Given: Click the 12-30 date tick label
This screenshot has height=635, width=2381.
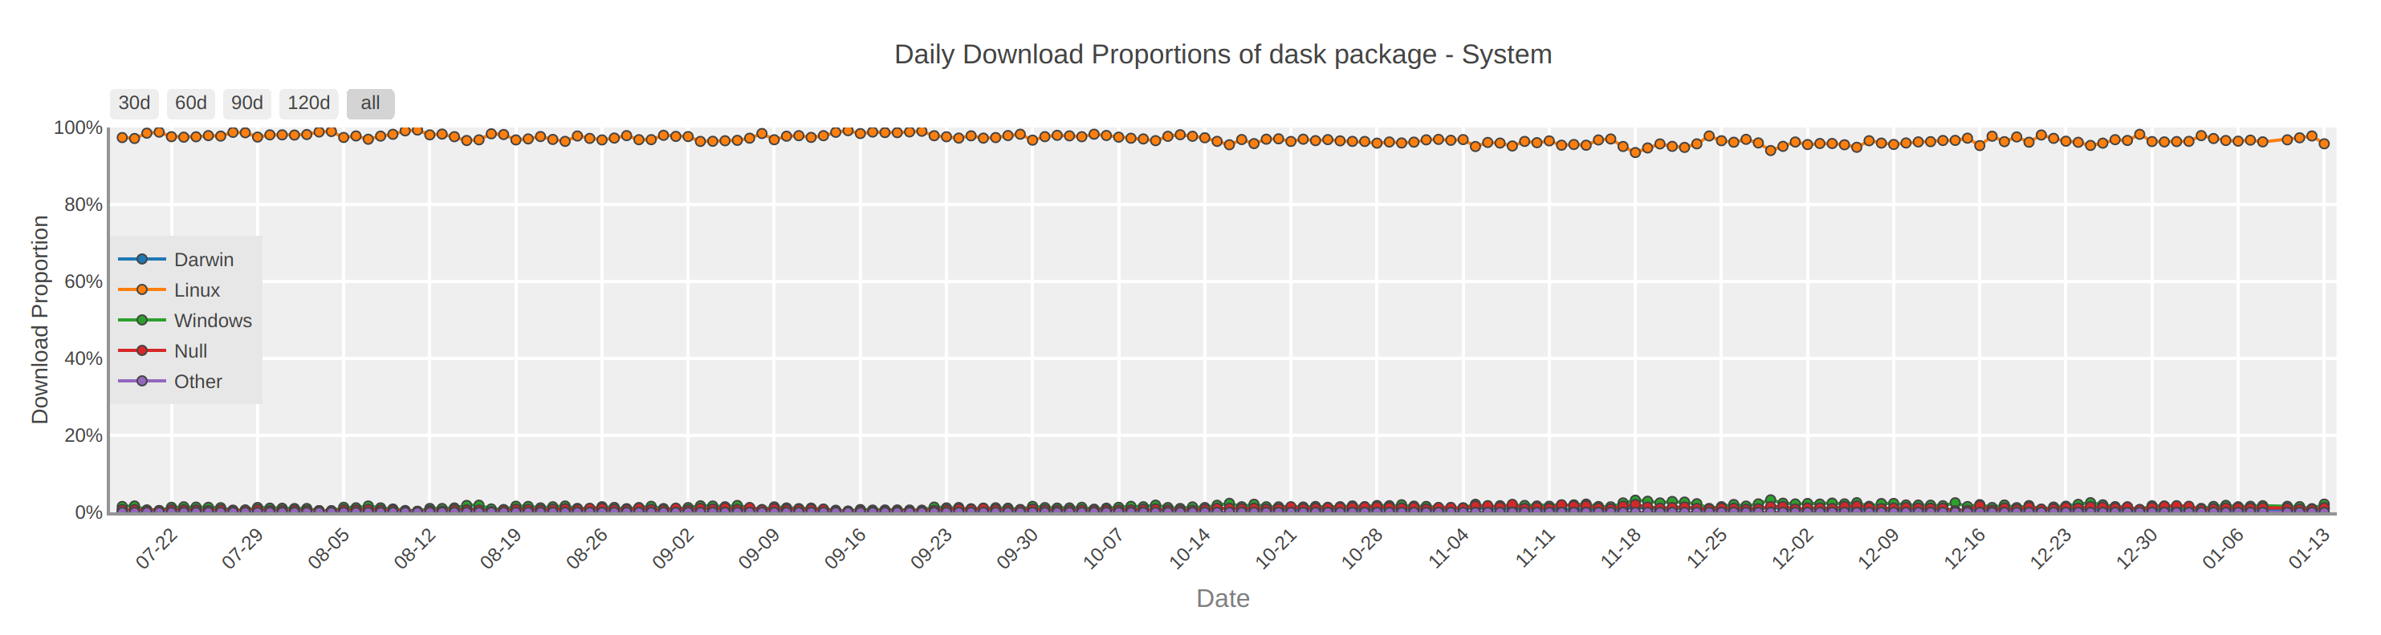Looking at the screenshot, I should [x=2138, y=549].
